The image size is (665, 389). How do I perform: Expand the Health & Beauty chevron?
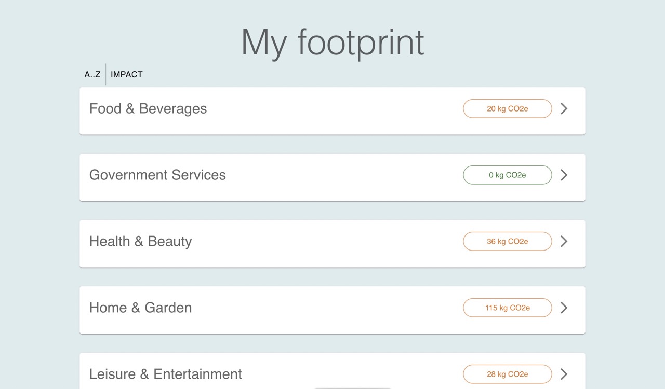pyautogui.click(x=564, y=241)
